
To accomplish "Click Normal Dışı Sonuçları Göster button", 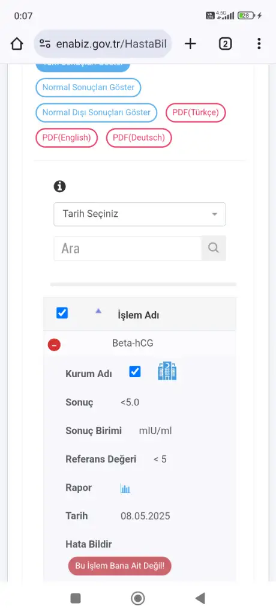I will 97,112.
